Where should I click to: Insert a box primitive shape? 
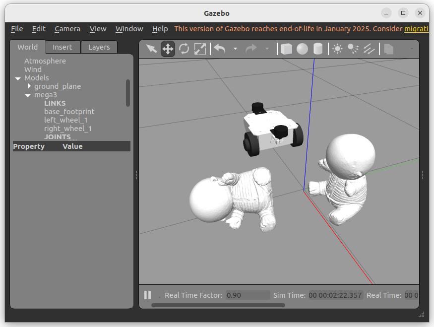(x=286, y=49)
